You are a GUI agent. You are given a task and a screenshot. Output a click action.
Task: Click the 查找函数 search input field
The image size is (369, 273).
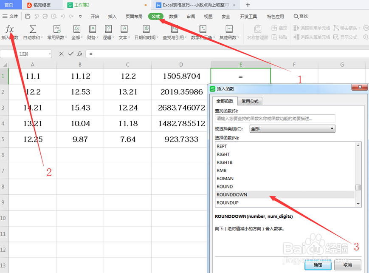(x=275, y=118)
